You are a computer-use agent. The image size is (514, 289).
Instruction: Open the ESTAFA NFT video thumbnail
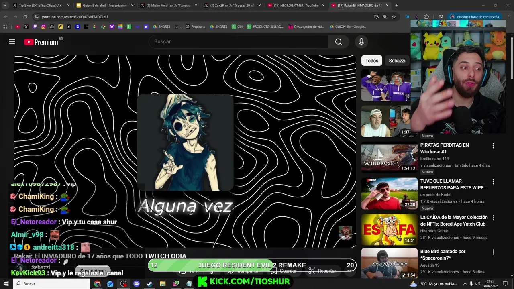click(389, 229)
